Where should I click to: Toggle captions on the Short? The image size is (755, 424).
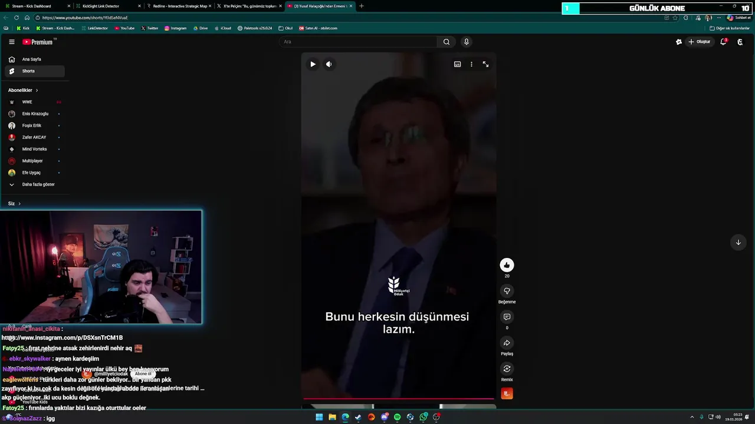click(457, 64)
